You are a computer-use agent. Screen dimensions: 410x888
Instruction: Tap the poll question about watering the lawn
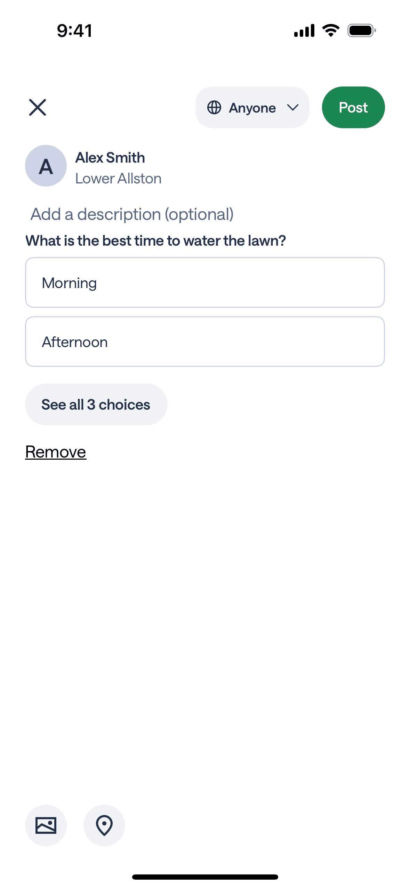(x=156, y=241)
